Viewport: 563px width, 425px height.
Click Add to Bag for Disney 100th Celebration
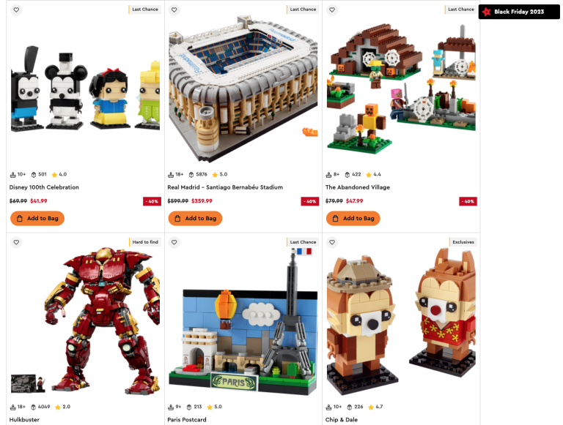pyautogui.click(x=37, y=218)
